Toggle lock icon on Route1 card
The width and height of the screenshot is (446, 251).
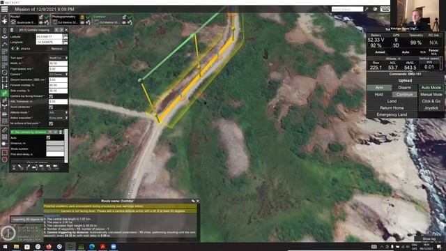coord(41,17)
